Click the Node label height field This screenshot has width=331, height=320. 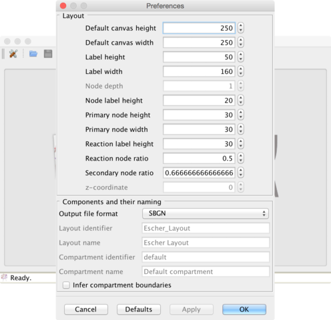click(199, 101)
